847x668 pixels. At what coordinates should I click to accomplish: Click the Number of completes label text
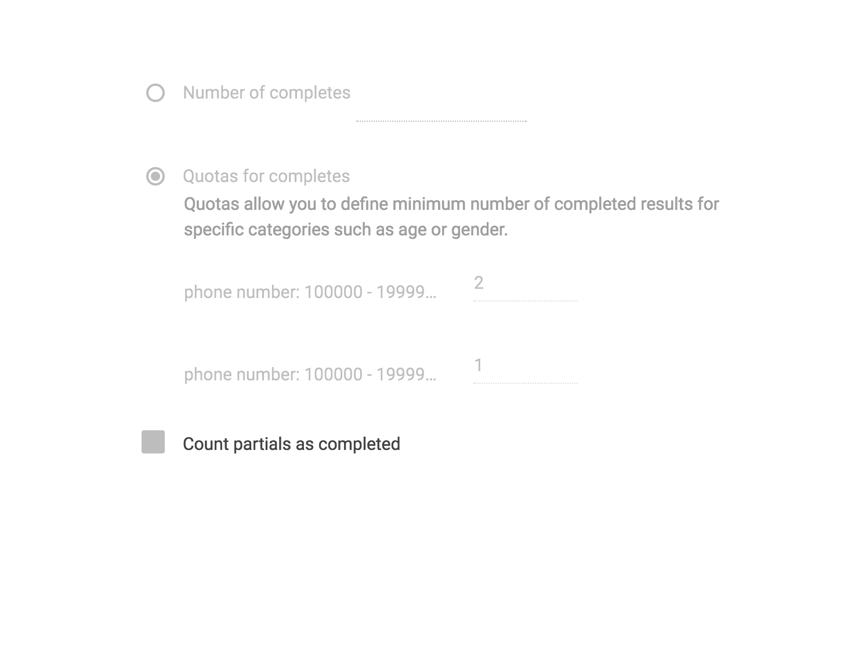[x=266, y=92]
